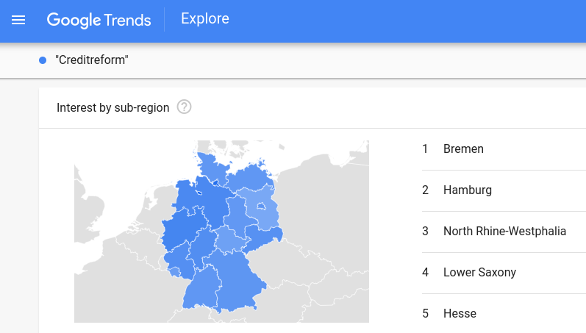The image size is (586, 333).
Task: Click the Interest by sub-region heading
Action: point(112,107)
